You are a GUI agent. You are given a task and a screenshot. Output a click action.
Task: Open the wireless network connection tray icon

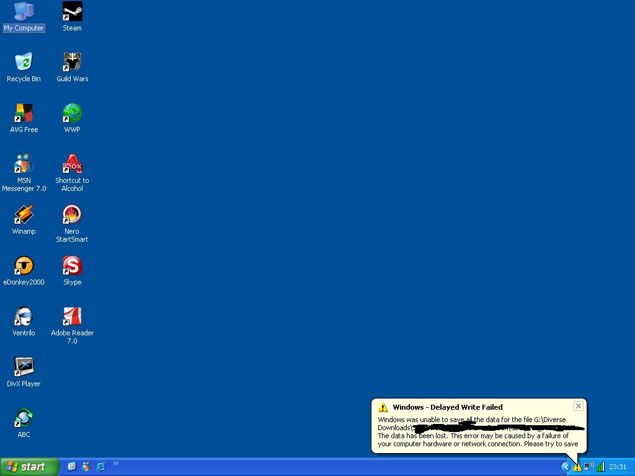(x=589, y=467)
